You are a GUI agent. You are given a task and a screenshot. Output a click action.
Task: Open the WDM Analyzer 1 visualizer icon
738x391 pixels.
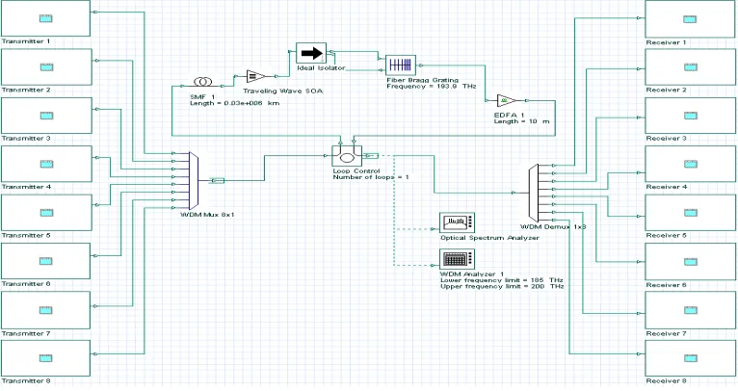(x=457, y=259)
